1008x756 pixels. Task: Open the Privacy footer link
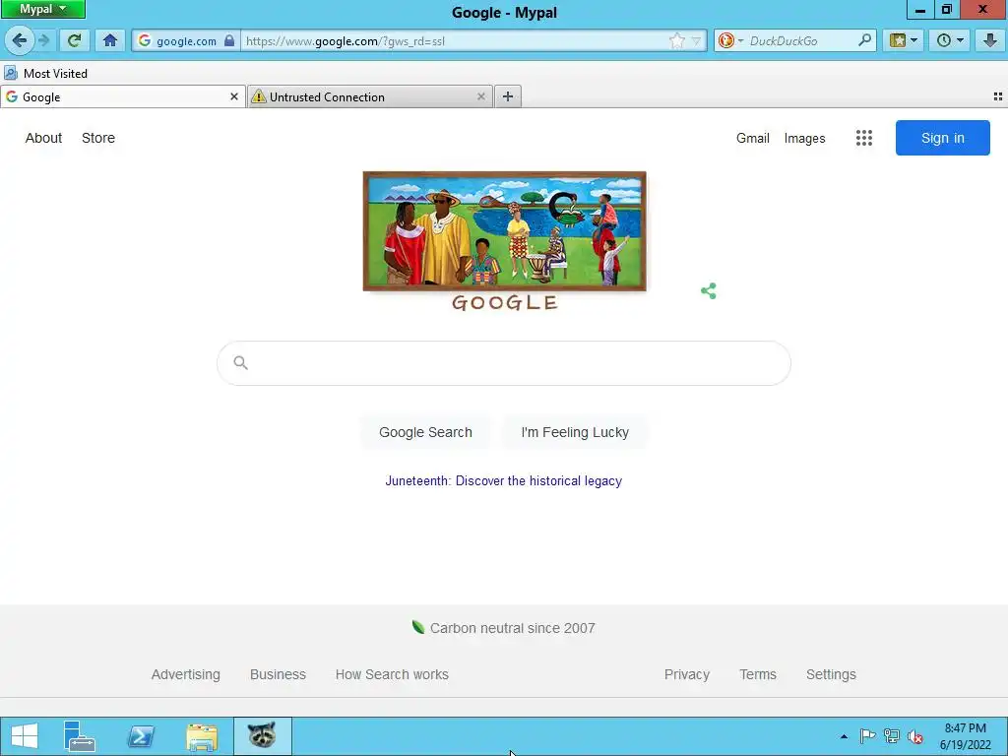coord(686,674)
